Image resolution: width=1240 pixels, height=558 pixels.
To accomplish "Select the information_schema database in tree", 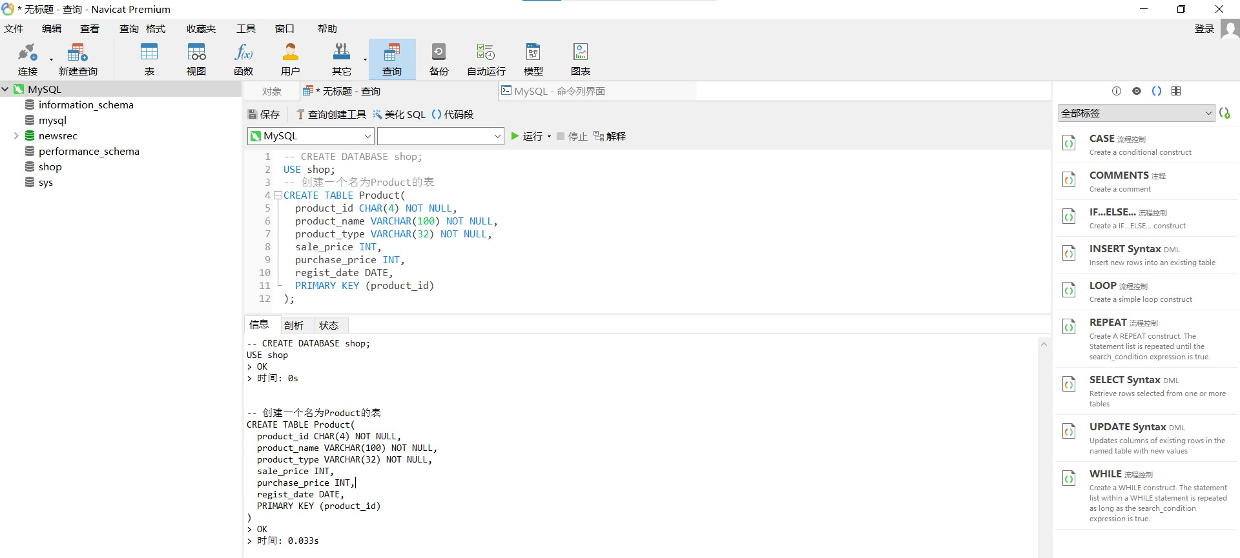I will pyautogui.click(x=86, y=105).
